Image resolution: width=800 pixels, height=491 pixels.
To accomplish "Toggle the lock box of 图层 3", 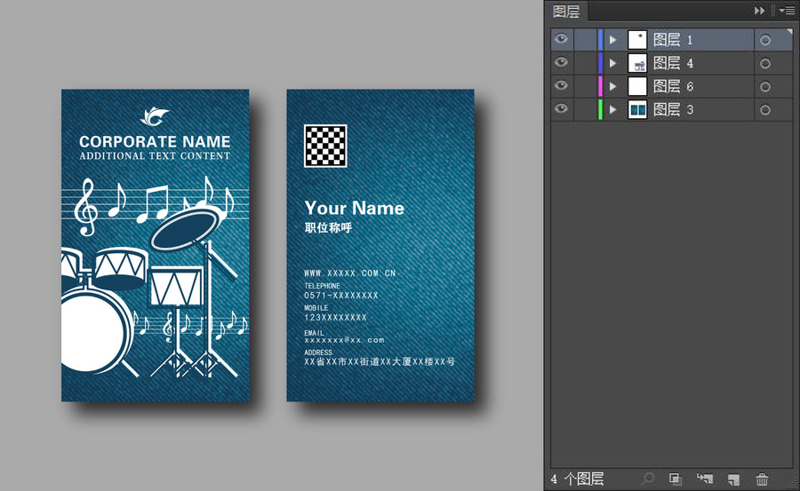I will [x=586, y=109].
